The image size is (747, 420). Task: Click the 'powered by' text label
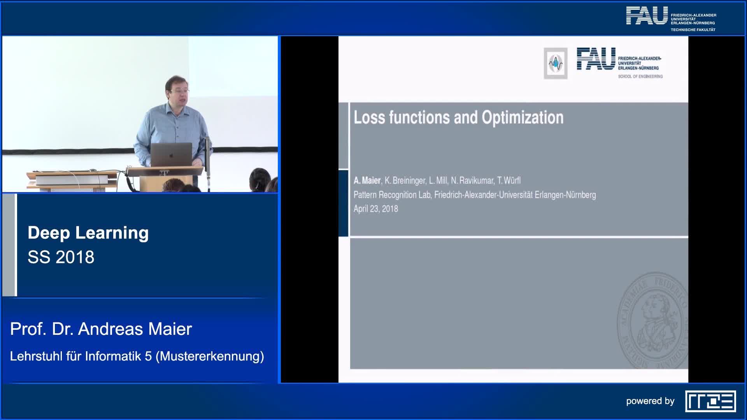[650, 401]
